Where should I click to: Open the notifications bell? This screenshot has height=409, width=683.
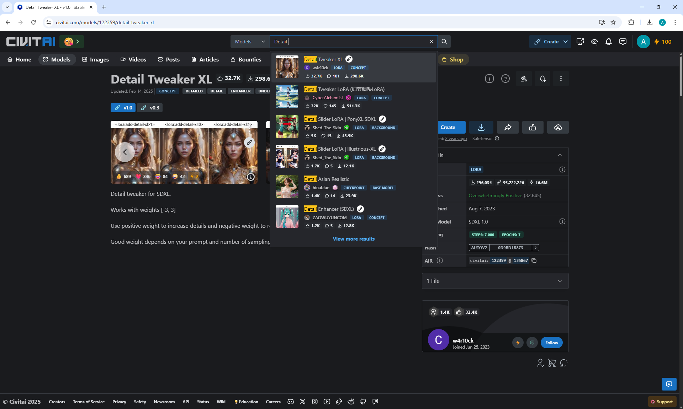click(x=608, y=42)
